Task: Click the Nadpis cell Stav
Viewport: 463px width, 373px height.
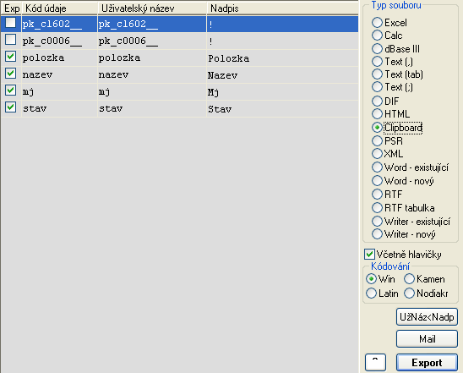Action: click(282, 109)
